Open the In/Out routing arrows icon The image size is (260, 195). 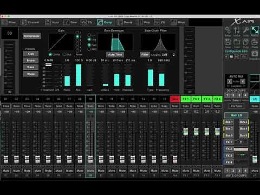[x=237, y=31]
